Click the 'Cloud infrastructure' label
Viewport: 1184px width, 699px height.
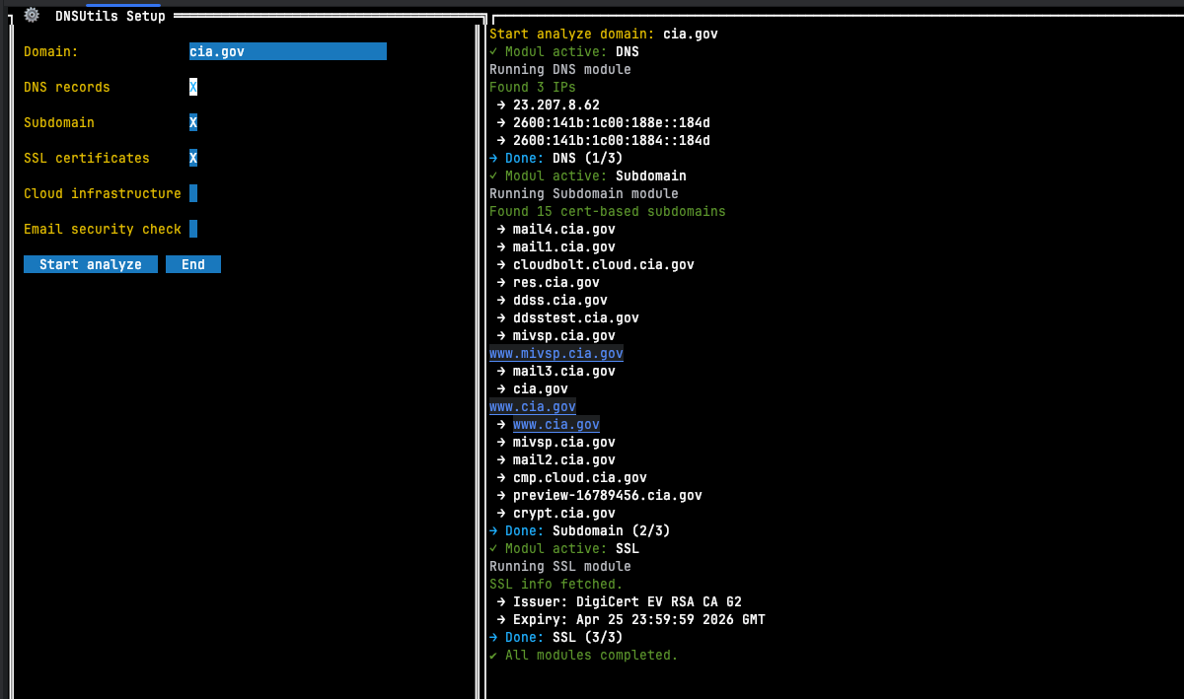(103, 193)
